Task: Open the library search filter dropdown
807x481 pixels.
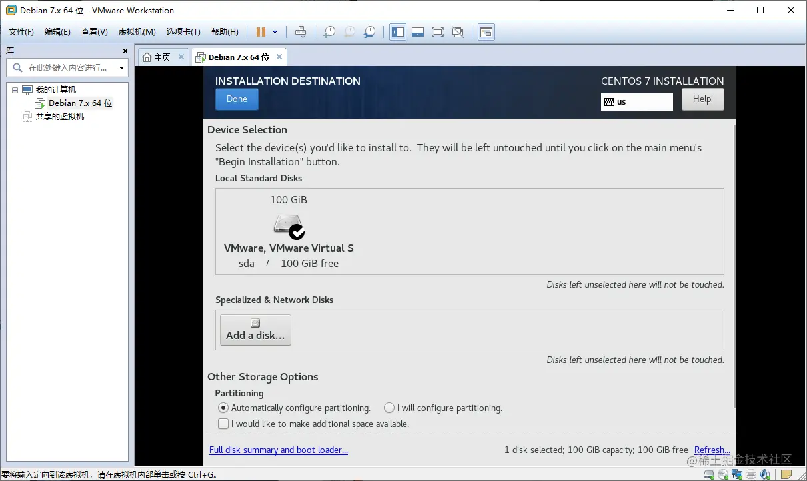Action: tap(121, 68)
